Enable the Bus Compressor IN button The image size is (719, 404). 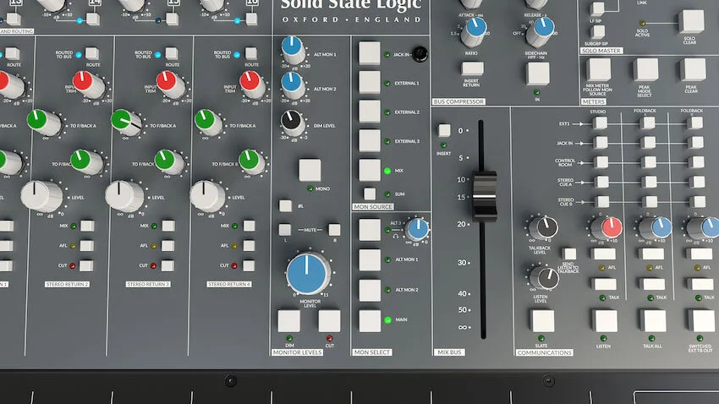[538, 74]
